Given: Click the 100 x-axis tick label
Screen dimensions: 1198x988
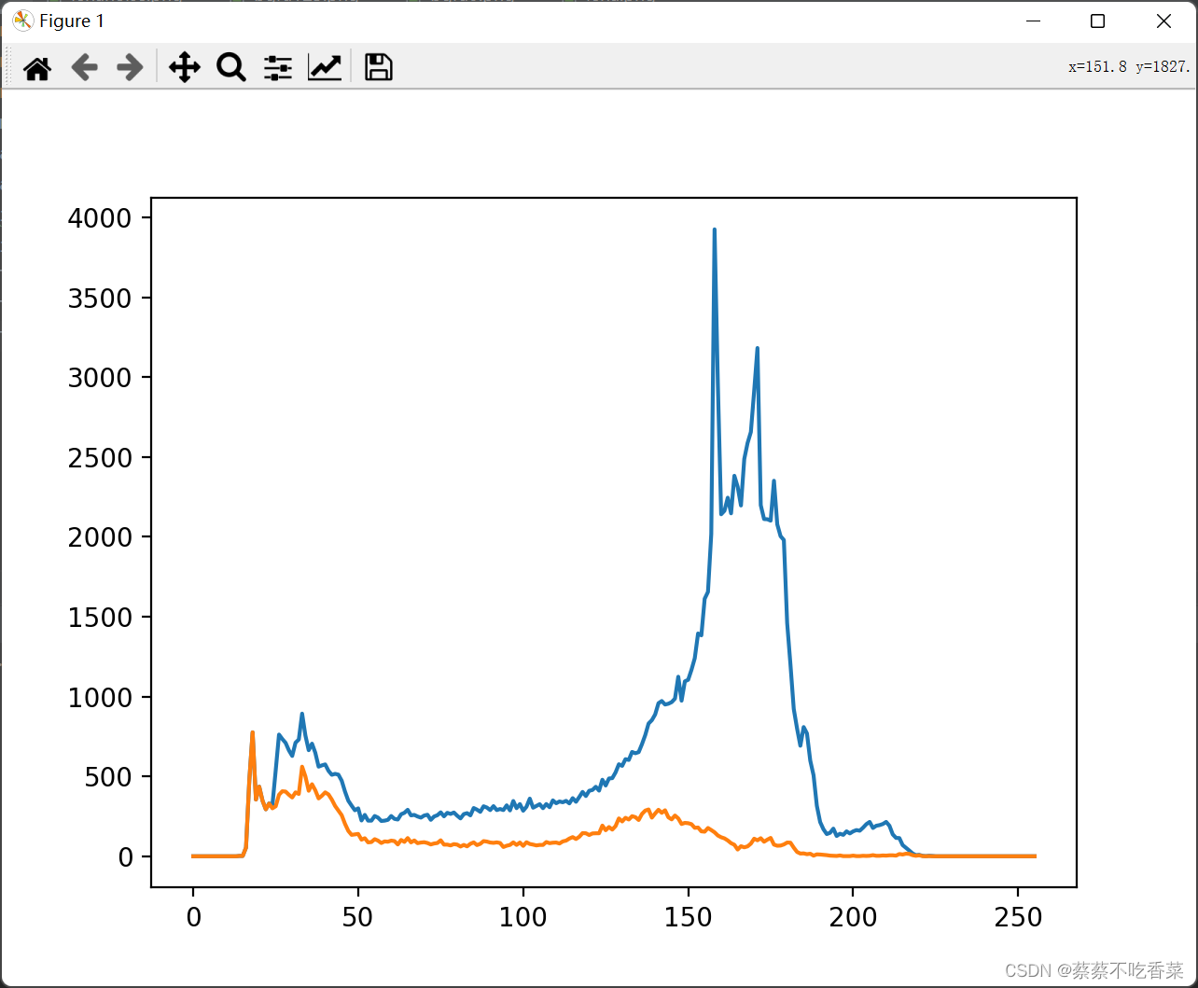Looking at the screenshot, I should 523,917.
